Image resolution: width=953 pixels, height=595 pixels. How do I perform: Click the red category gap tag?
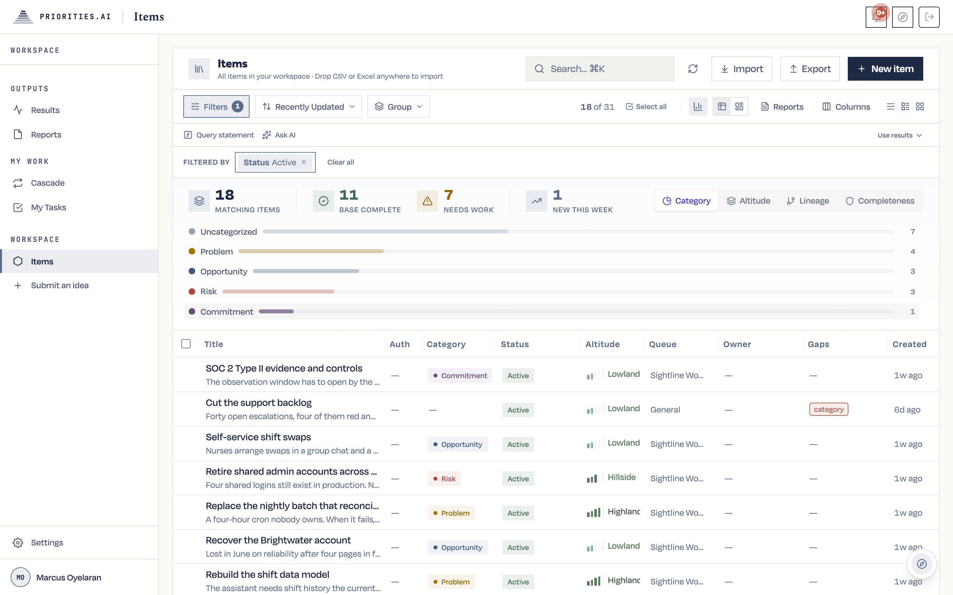click(x=829, y=409)
